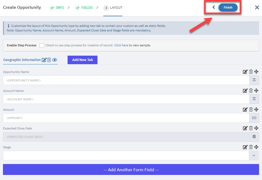Screen dimensions: 262x180
Task: Select the LAYOUT step
Action: [113, 8]
